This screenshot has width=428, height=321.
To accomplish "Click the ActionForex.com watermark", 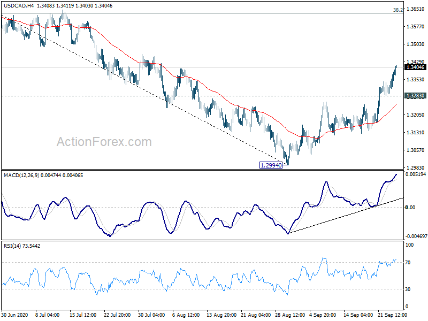I will 104,142.
